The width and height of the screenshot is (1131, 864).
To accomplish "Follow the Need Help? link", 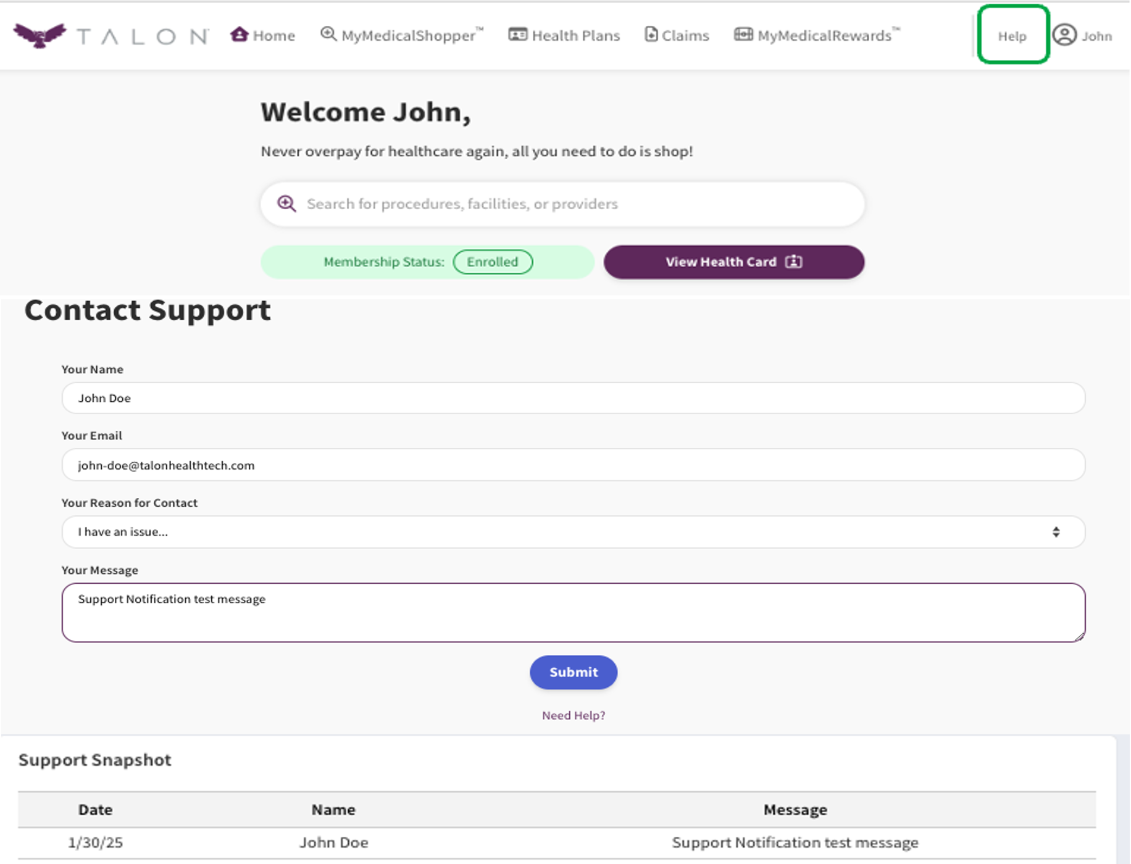I will click(573, 715).
